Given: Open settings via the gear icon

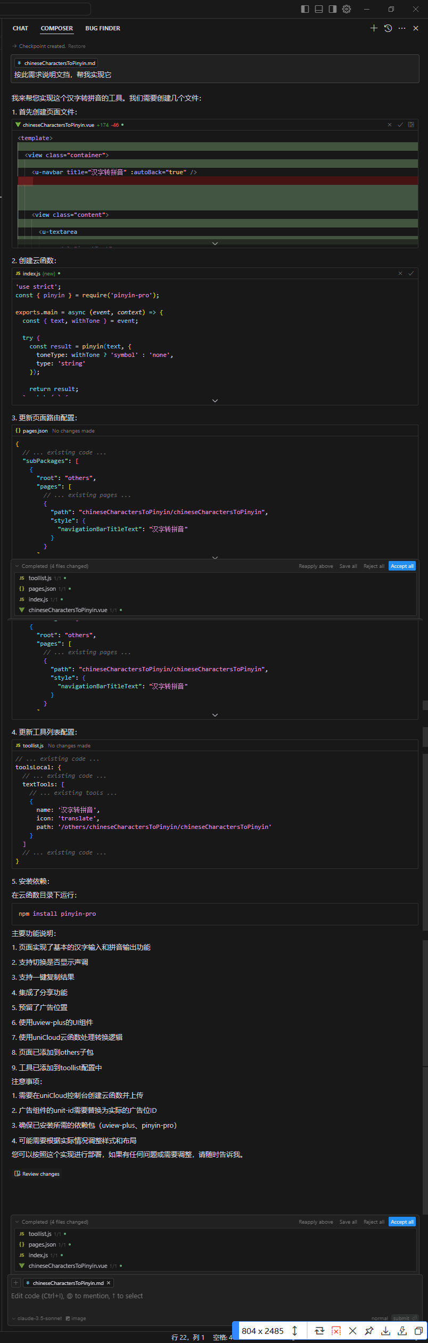Looking at the screenshot, I should pyautogui.click(x=347, y=9).
